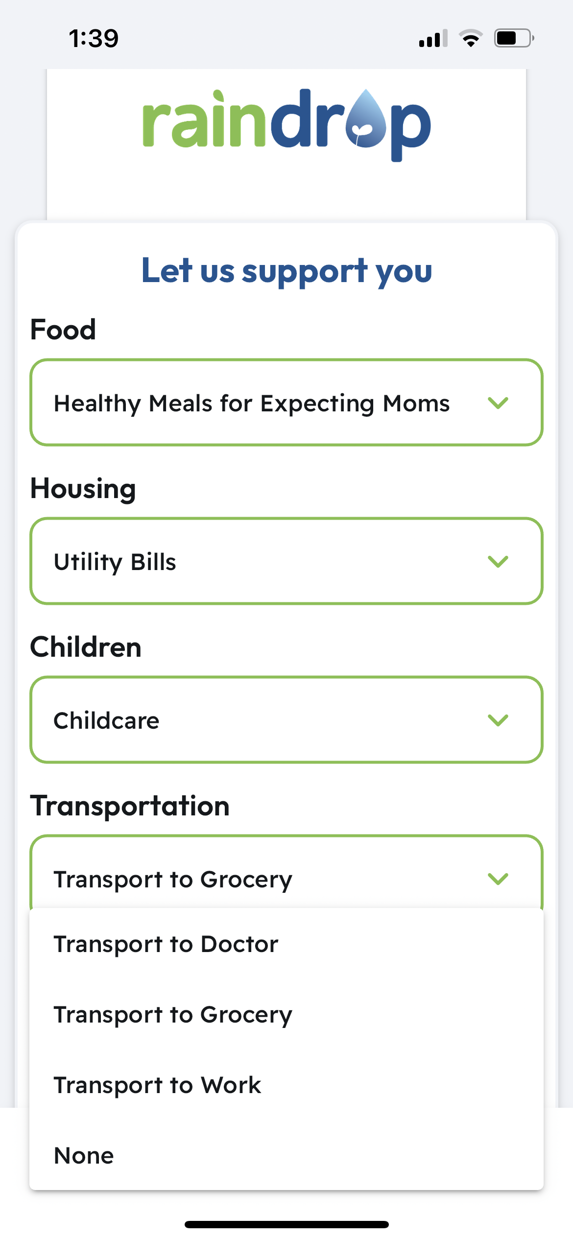Screen dimensions: 573x1240
Task: Open Healthy Meals for Expecting Moms dropdown
Action: (286, 403)
